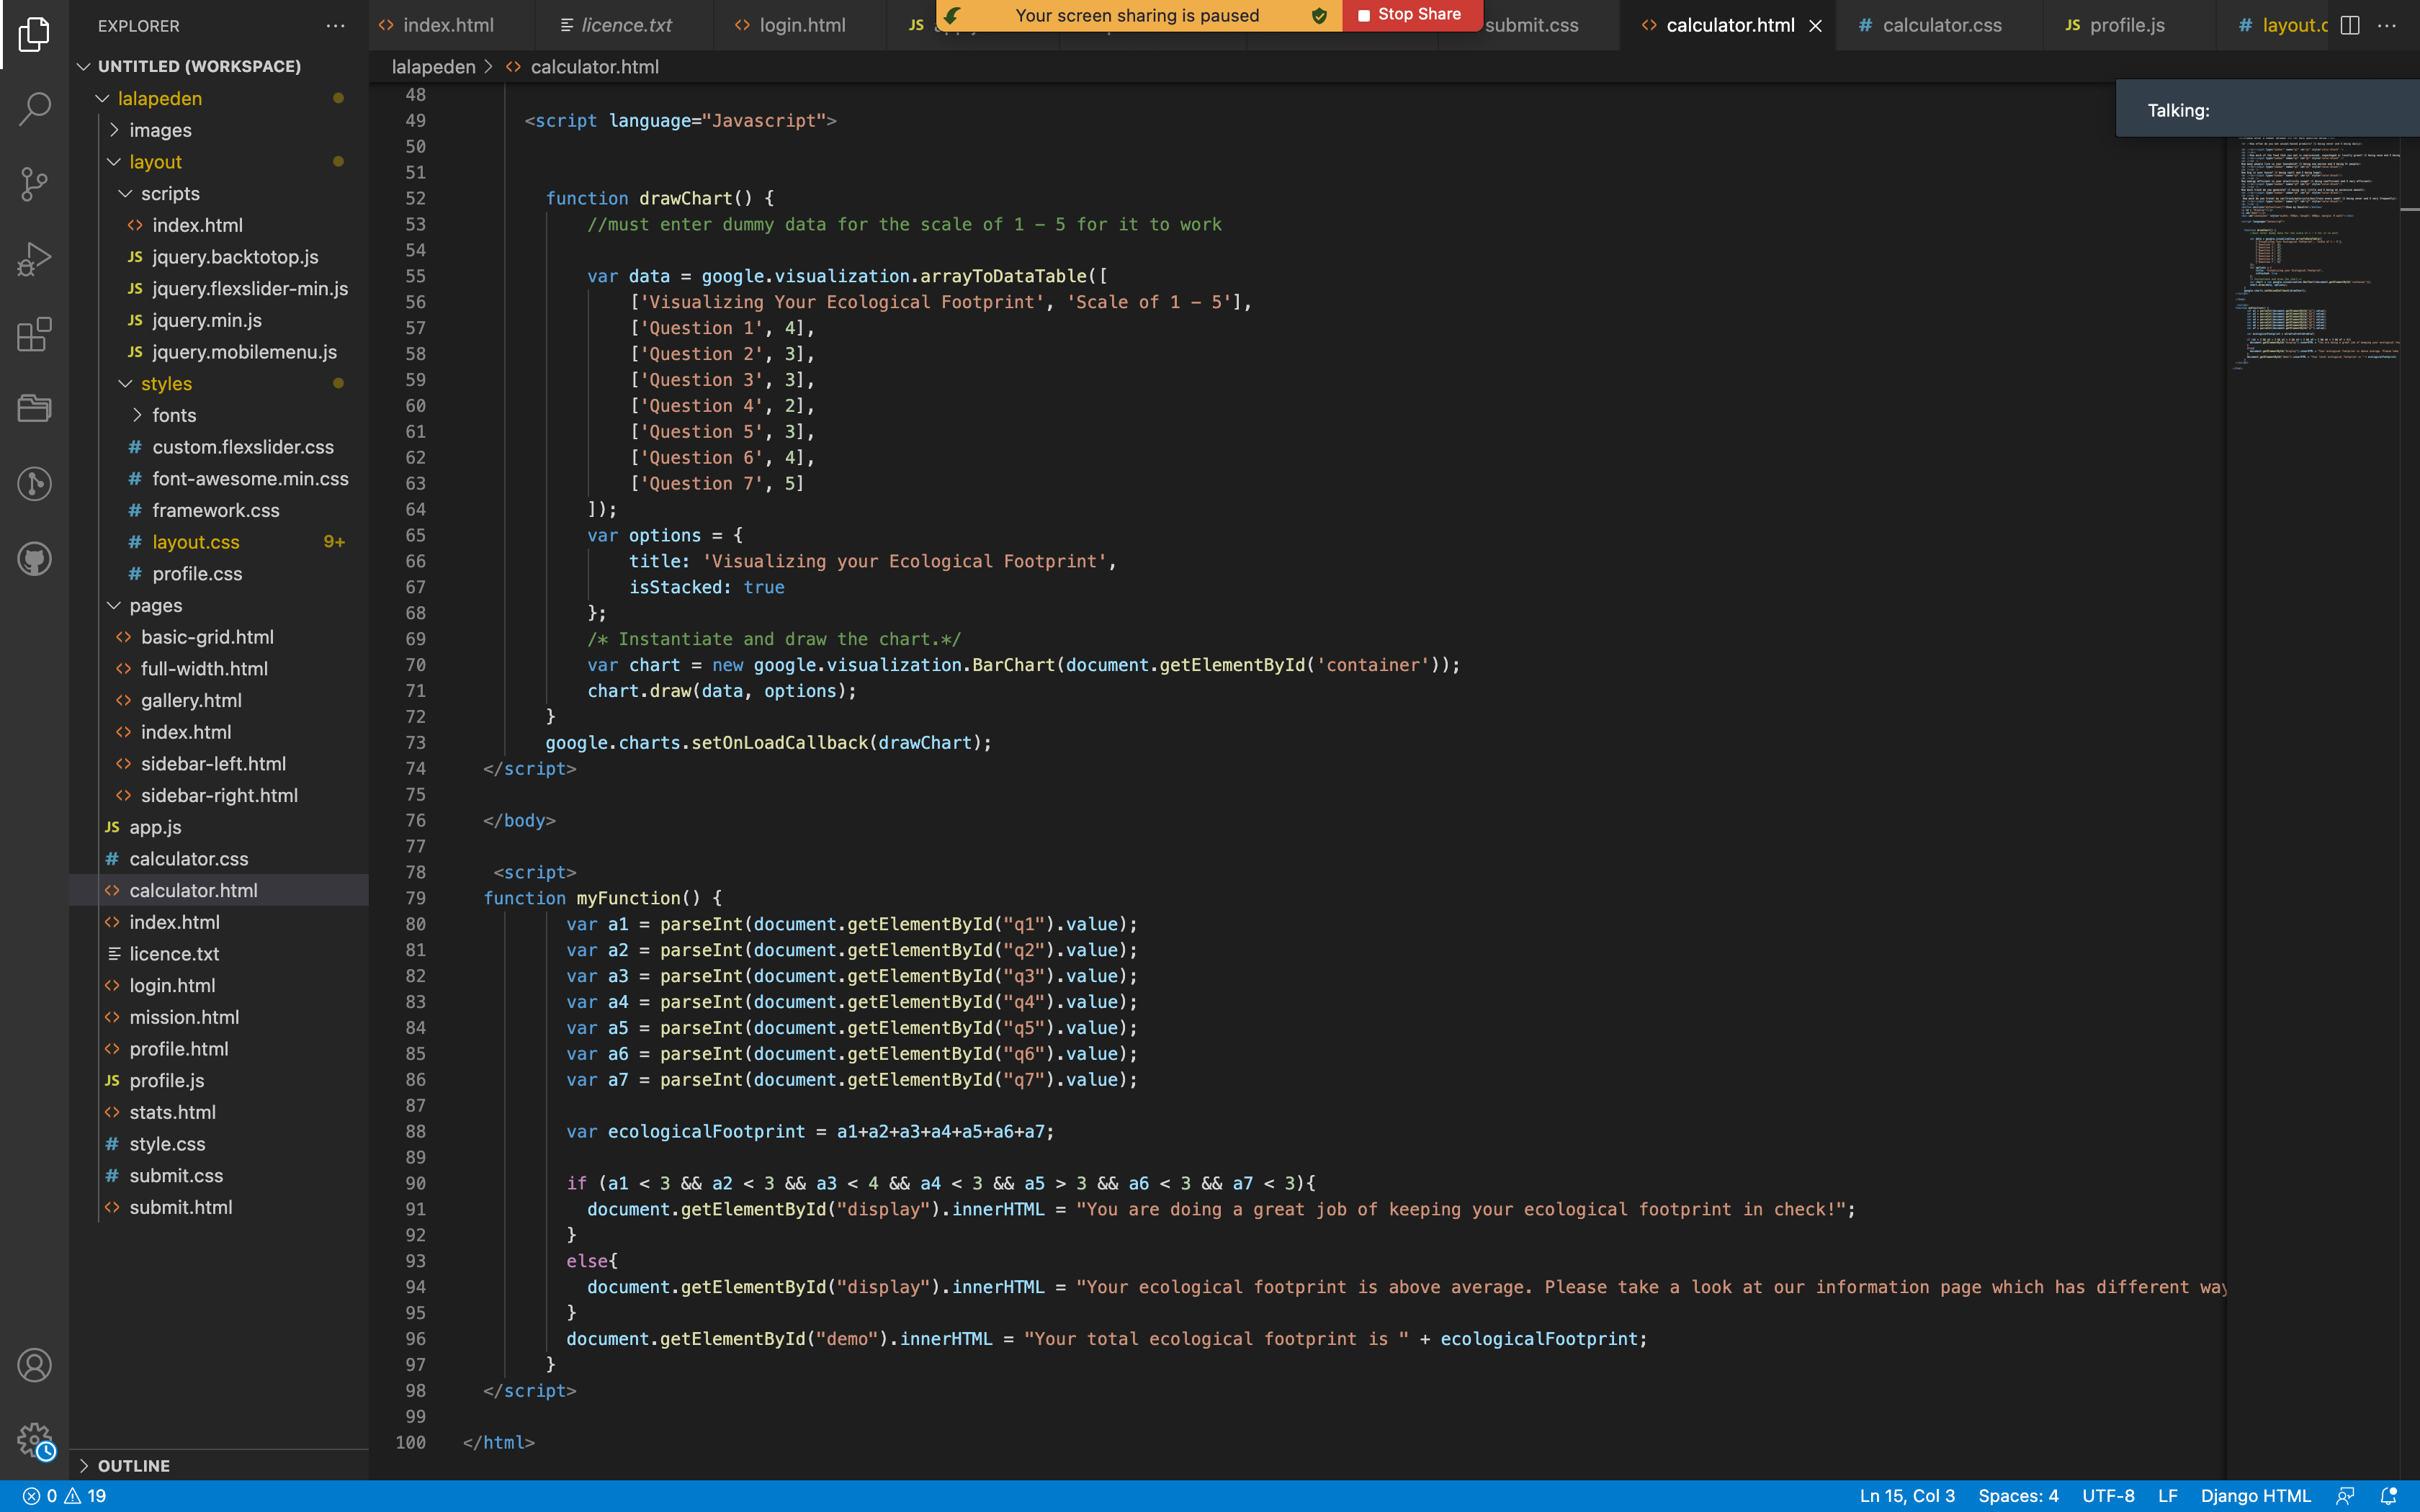Open Run and Debug view

click(34, 259)
